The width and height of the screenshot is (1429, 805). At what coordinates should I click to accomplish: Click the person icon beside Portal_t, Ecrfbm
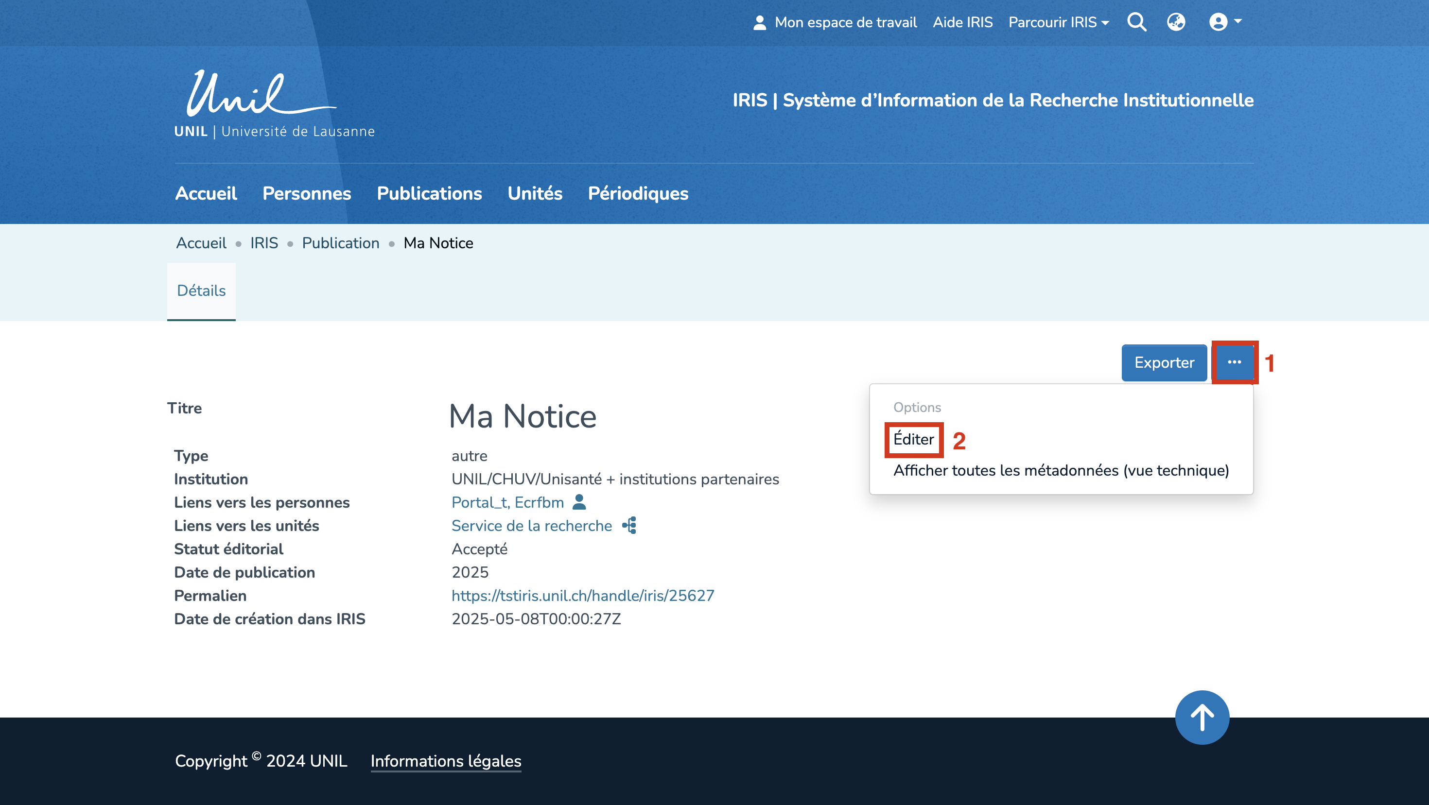(579, 502)
